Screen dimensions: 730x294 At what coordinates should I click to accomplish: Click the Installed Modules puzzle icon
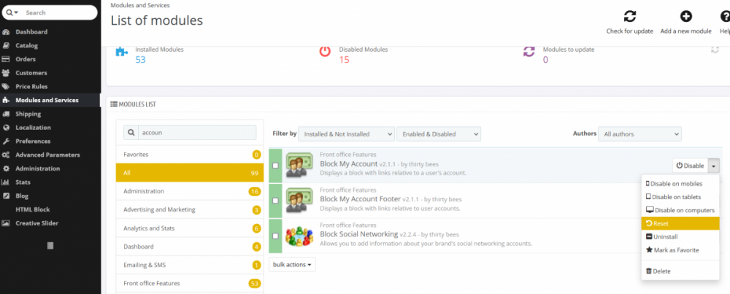tap(122, 53)
